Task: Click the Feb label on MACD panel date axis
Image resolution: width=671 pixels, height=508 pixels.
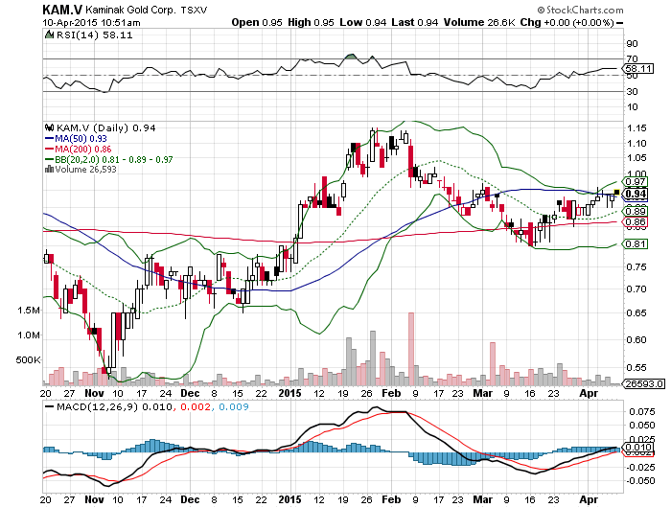Action: [391, 499]
